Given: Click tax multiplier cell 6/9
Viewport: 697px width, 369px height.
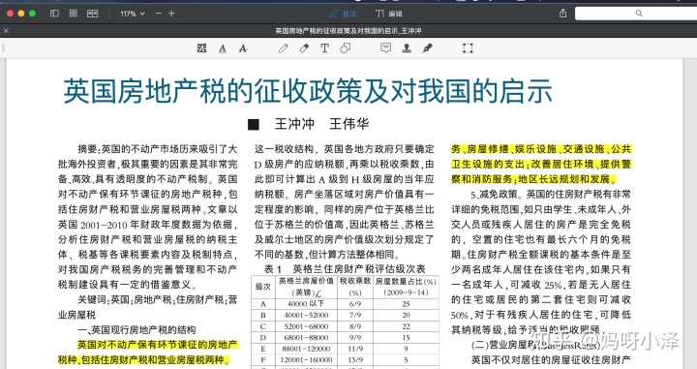Looking at the screenshot, I should pyautogui.click(x=355, y=304).
